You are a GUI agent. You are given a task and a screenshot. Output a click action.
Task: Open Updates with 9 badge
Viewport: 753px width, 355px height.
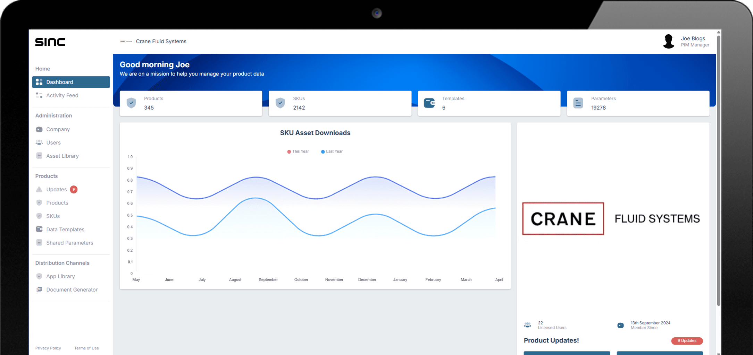click(x=57, y=189)
